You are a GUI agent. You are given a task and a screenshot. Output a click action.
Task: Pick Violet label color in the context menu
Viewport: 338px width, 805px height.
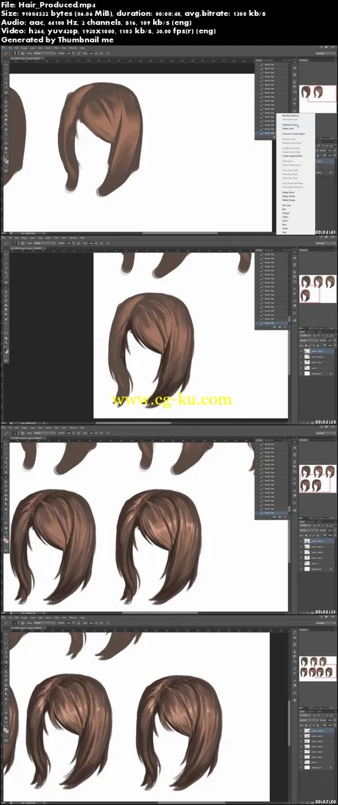[285, 228]
